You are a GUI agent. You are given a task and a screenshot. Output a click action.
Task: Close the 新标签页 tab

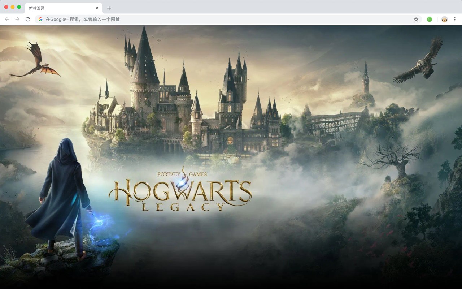coord(97,8)
